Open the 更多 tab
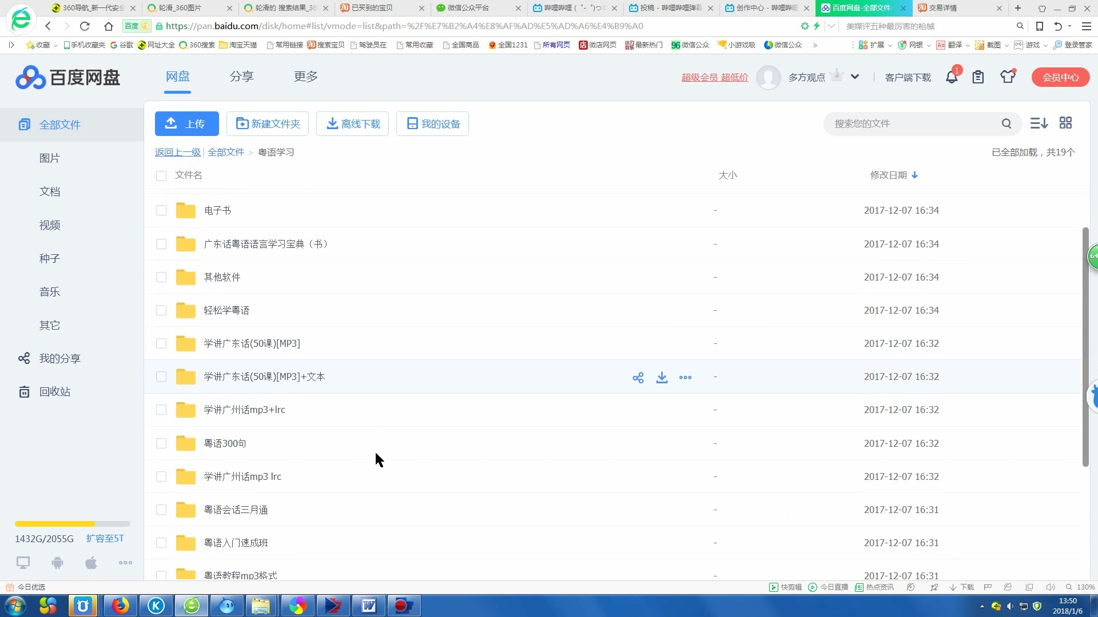 [306, 77]
